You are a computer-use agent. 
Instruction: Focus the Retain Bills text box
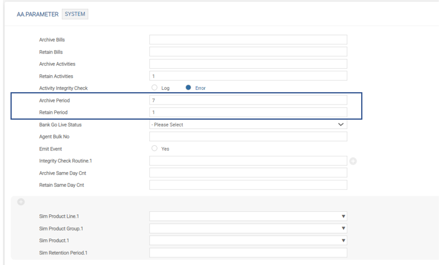pos(248,52)
